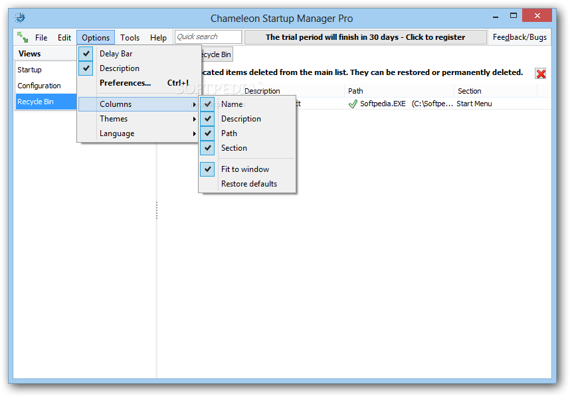Expand the Language submenu

pyautogui.click(x=138, y=133)
